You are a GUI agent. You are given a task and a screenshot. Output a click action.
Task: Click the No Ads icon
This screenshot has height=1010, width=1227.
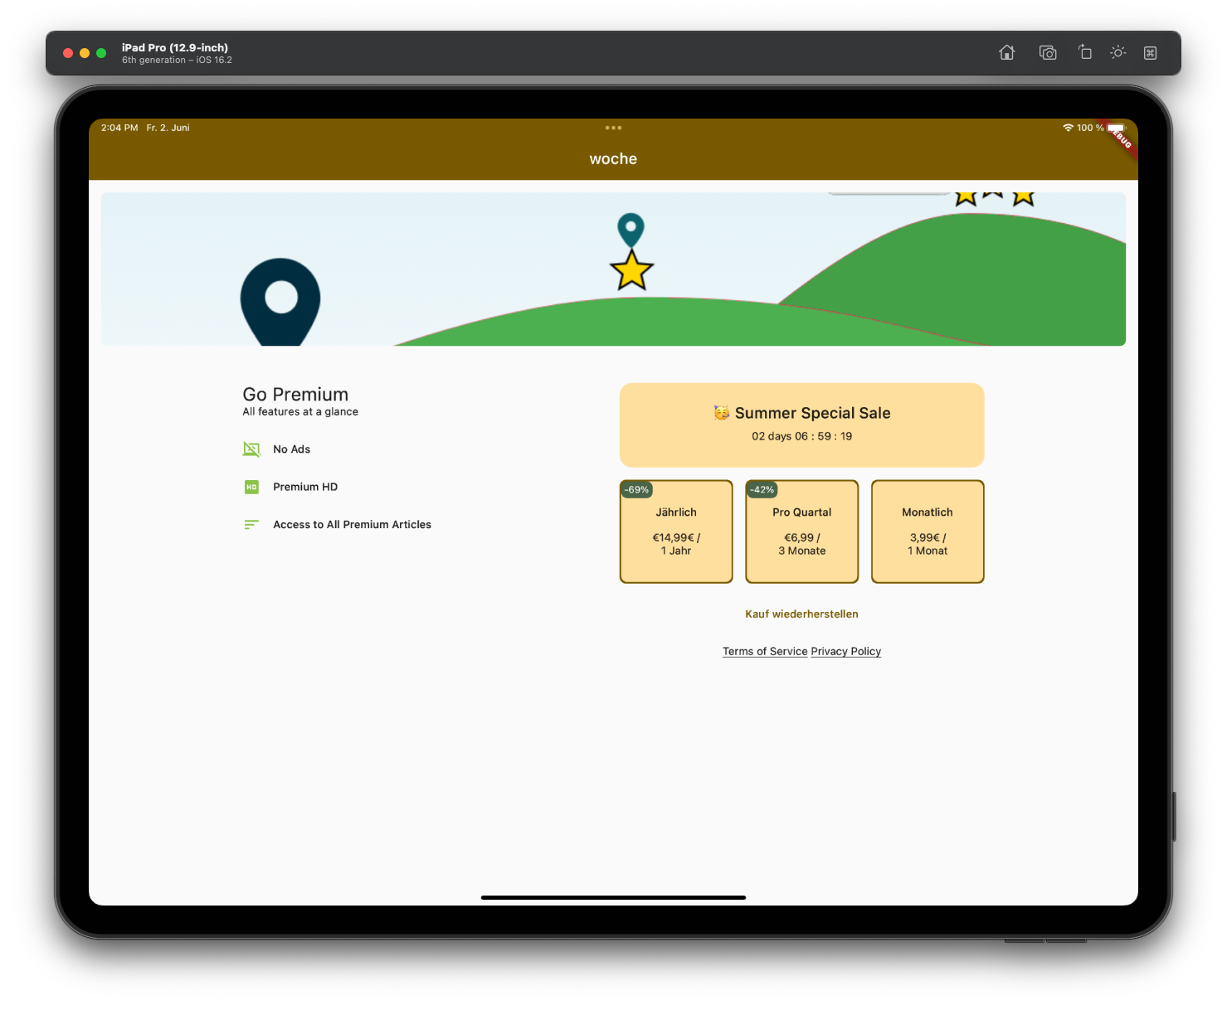coord(251,449)
